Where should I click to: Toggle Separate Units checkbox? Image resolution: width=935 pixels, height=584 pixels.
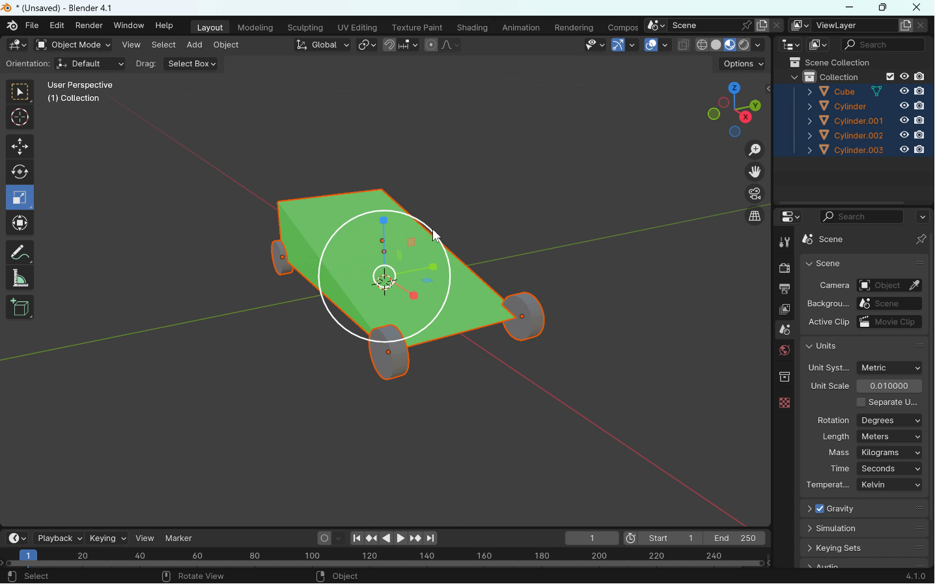861,403
